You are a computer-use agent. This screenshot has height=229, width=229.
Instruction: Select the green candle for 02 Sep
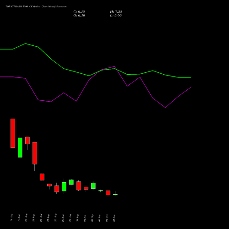[93, 186]
